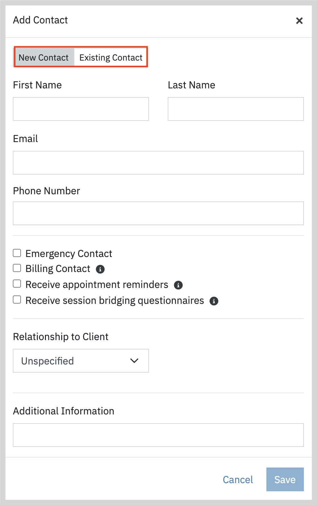Viewport: 317px width, 505px height.
Task: Select the New Contact tab
Action: tap(44, 57)
